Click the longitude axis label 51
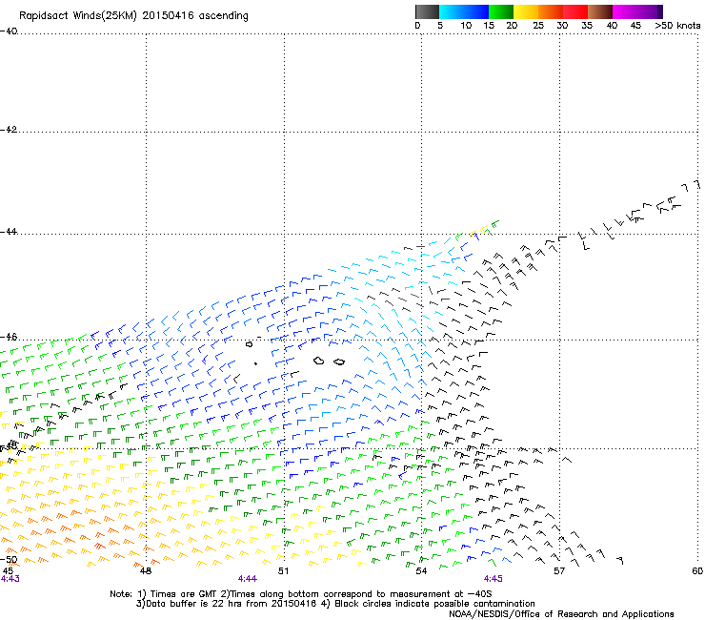 283,571
